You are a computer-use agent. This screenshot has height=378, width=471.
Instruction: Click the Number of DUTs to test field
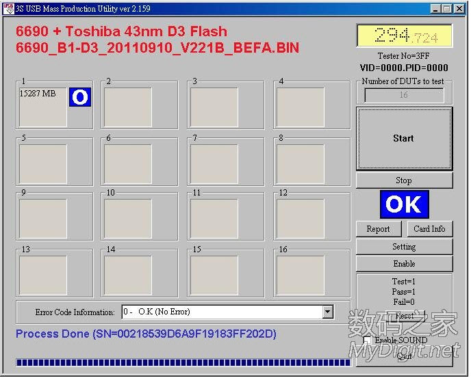pos(403,95)
